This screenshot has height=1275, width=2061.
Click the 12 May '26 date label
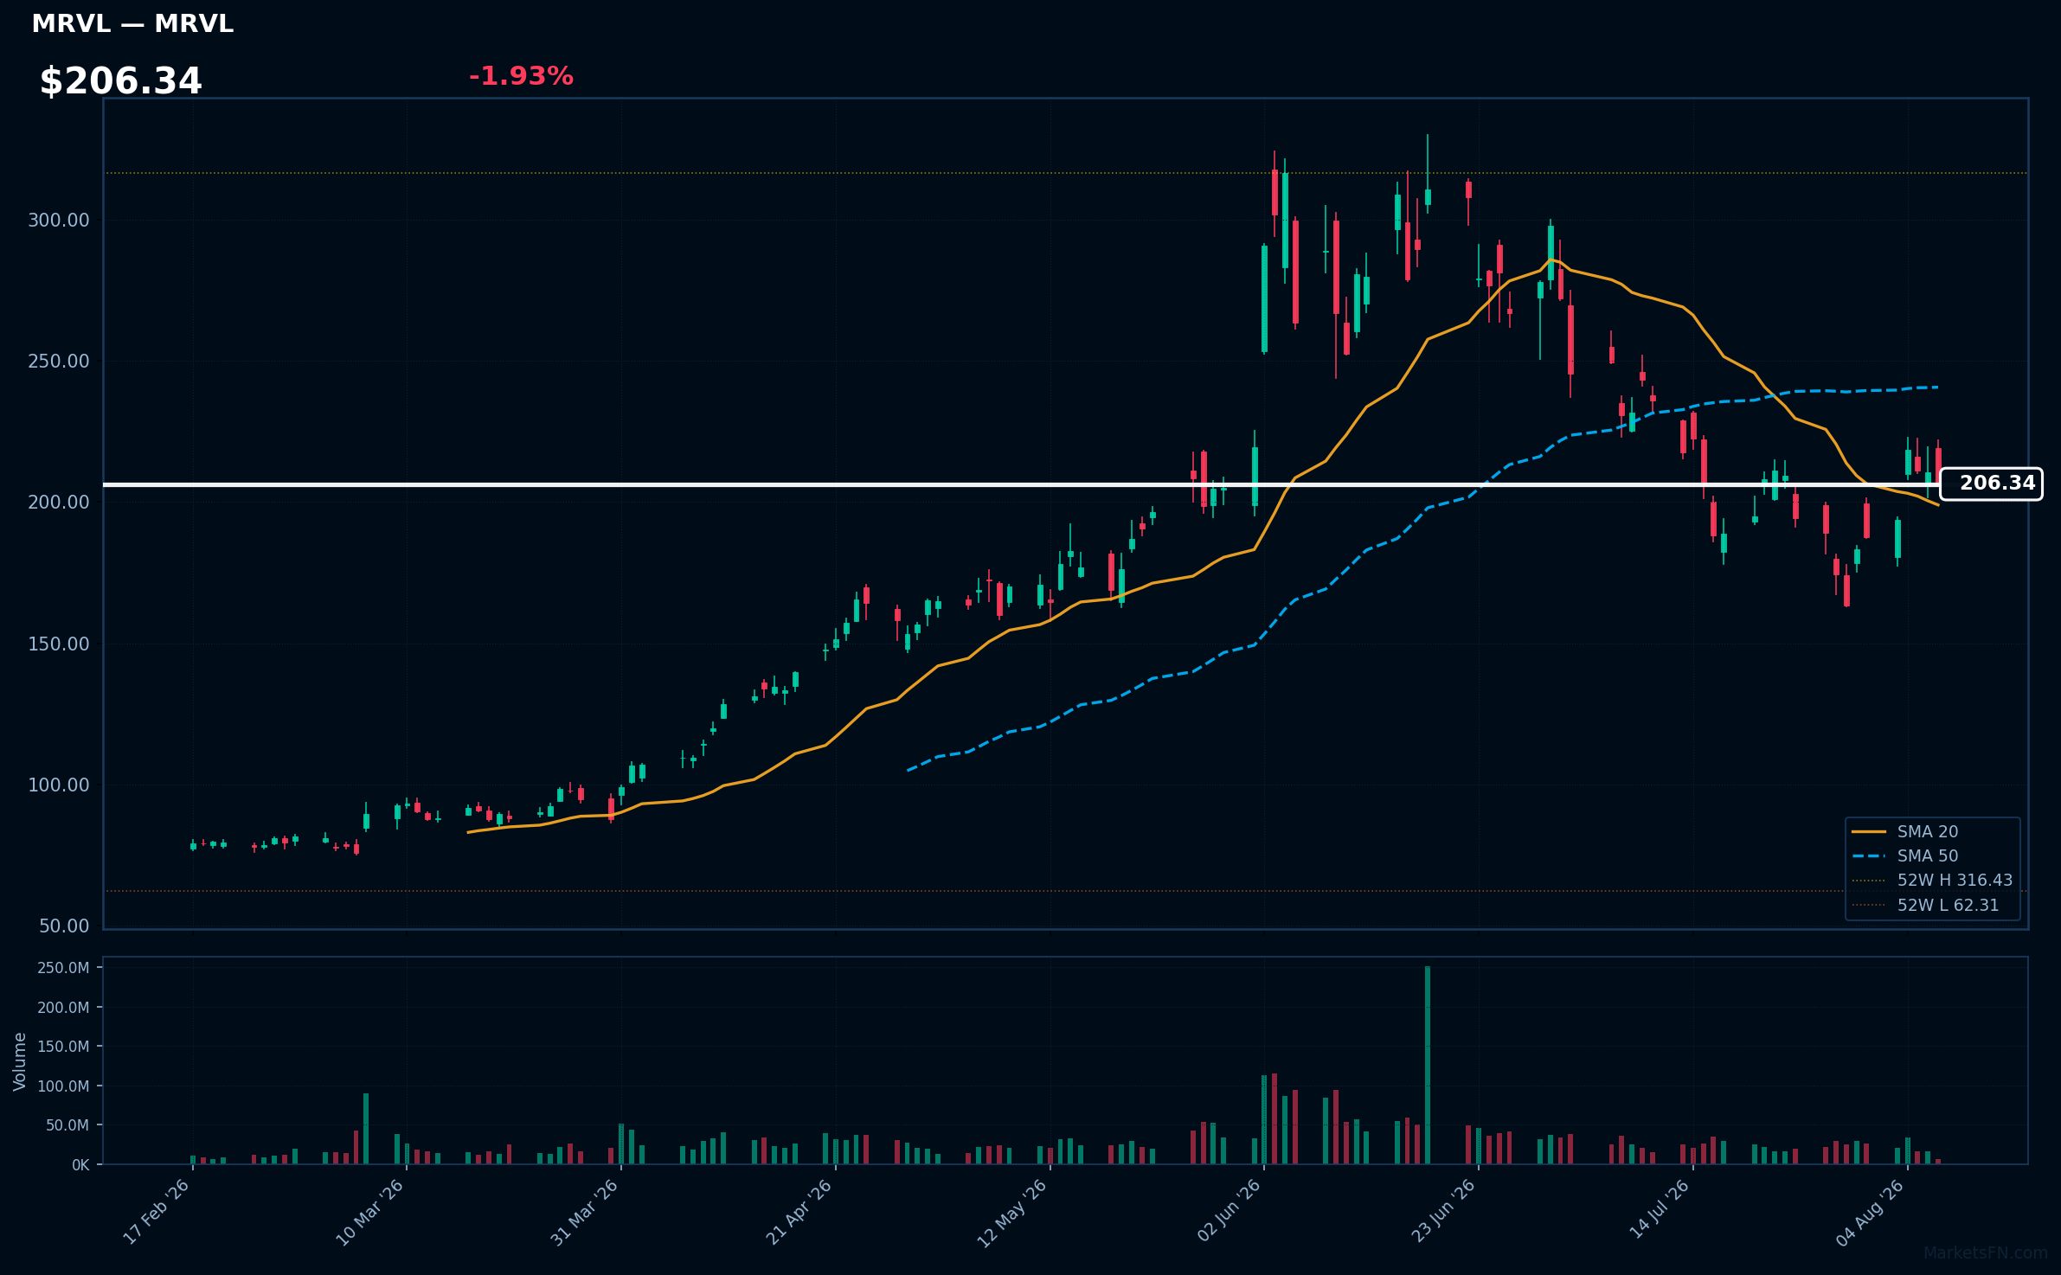1013,1213
